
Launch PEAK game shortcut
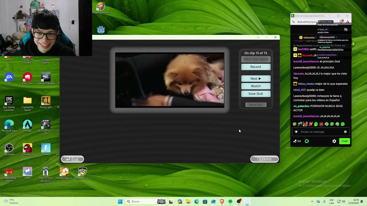28,173
